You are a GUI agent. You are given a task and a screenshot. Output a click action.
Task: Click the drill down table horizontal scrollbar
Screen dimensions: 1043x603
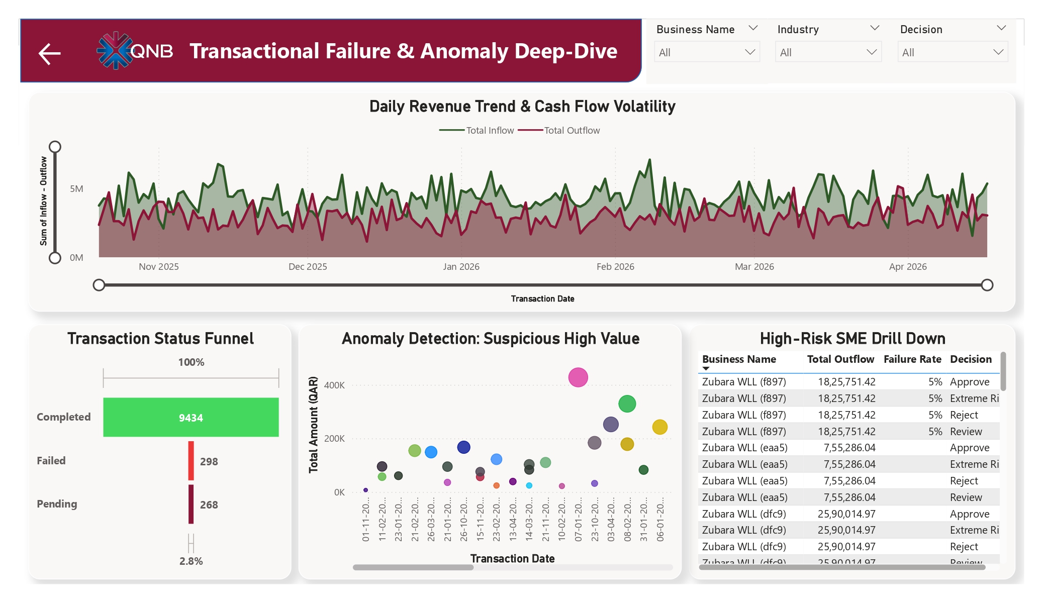click(x=842, y=567)
